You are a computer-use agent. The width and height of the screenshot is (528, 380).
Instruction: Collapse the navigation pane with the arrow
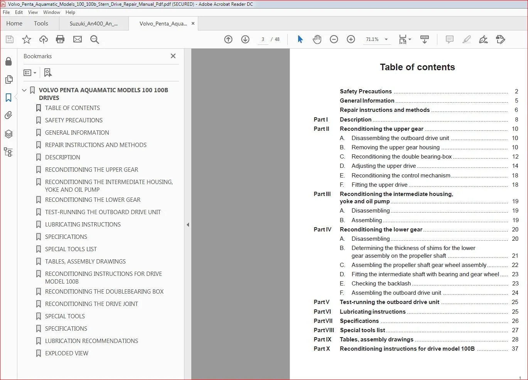tap(188, 225)
